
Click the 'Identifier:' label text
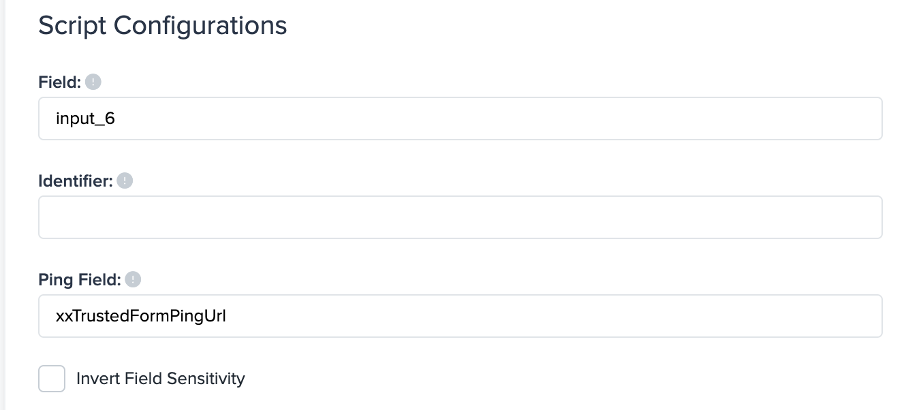pos(75,181)
